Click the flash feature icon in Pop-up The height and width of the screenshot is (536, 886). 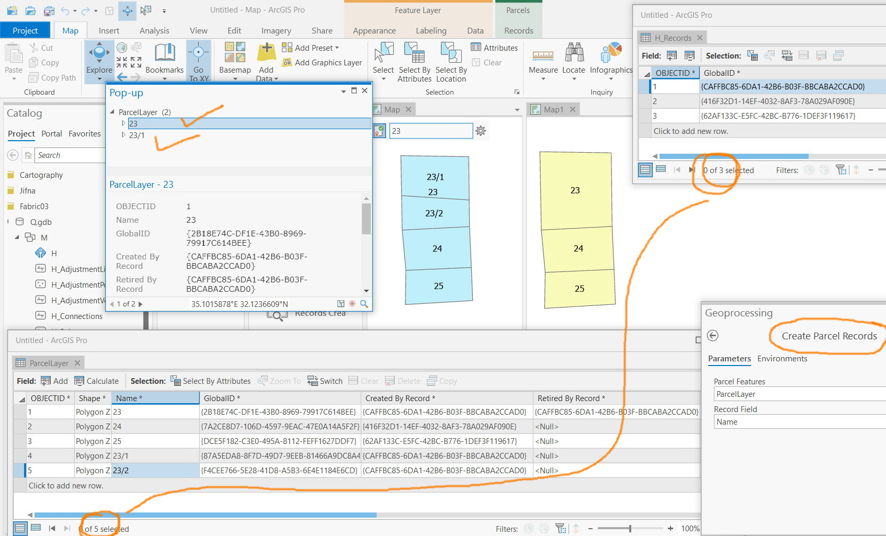point(352,304)
